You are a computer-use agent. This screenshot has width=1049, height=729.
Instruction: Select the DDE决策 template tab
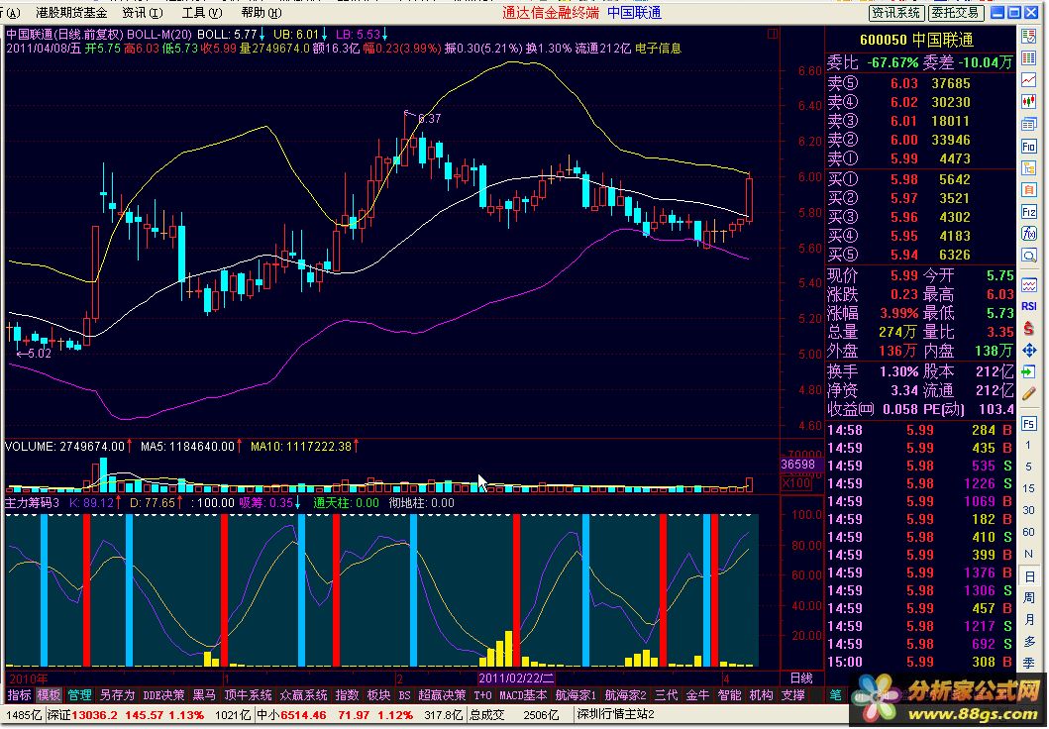pyautogui.click(x=163, y=695)
